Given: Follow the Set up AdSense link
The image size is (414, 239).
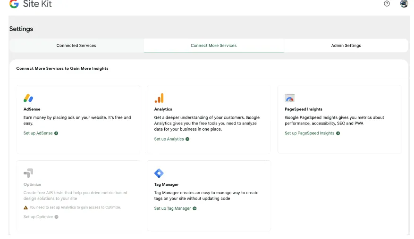Looking at the screenshot, I should (x=38, y=133).
